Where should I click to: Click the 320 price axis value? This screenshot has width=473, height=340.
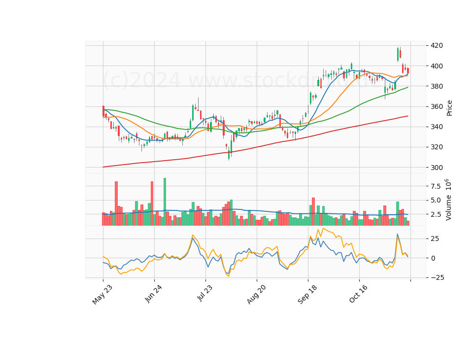(x=437, y=147)
